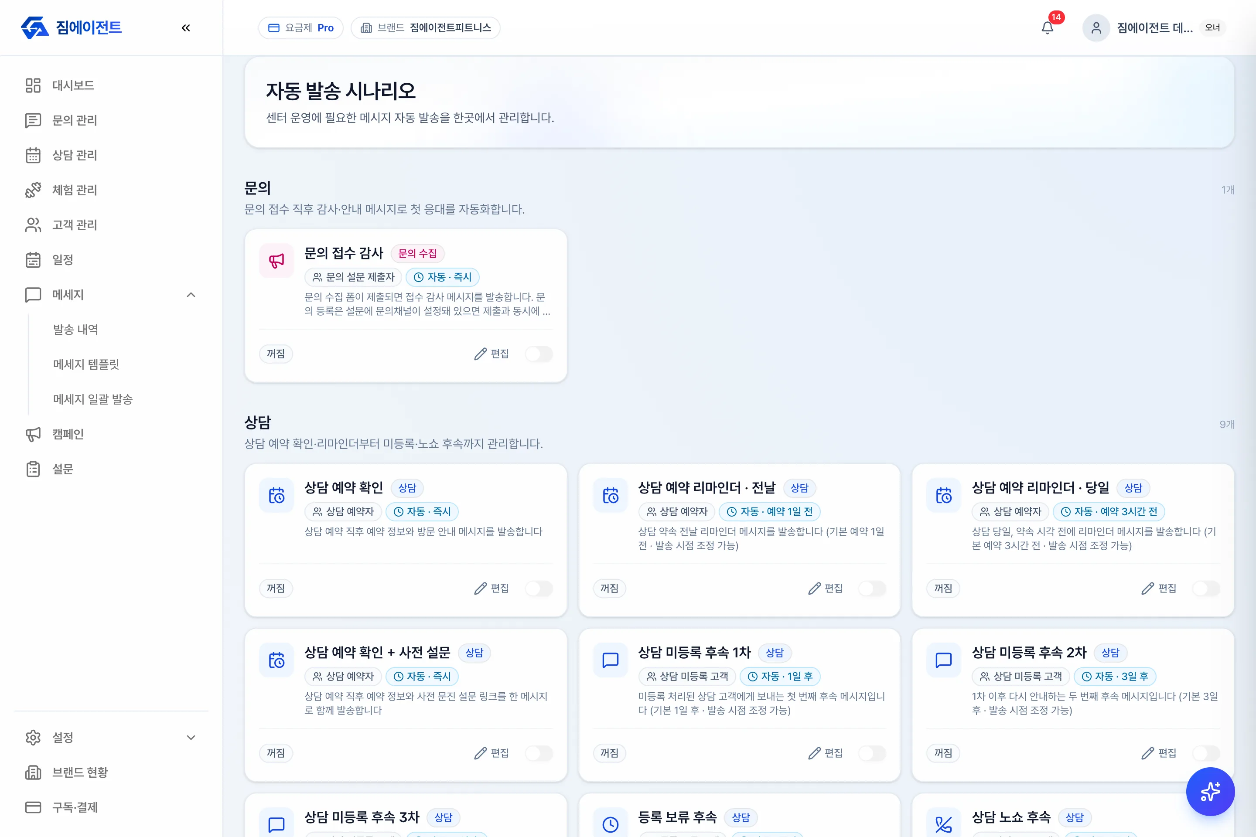Viewport: 1256px width, 837px height.
Task: Click the megaphone icon on 문의 접수 감사 card
Action: coord(276,261)
